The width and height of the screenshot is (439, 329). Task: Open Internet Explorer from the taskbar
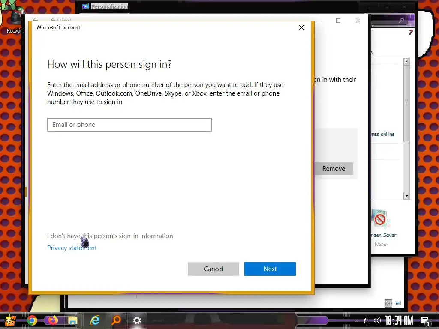pyautogui.click(x=95, y=320)
